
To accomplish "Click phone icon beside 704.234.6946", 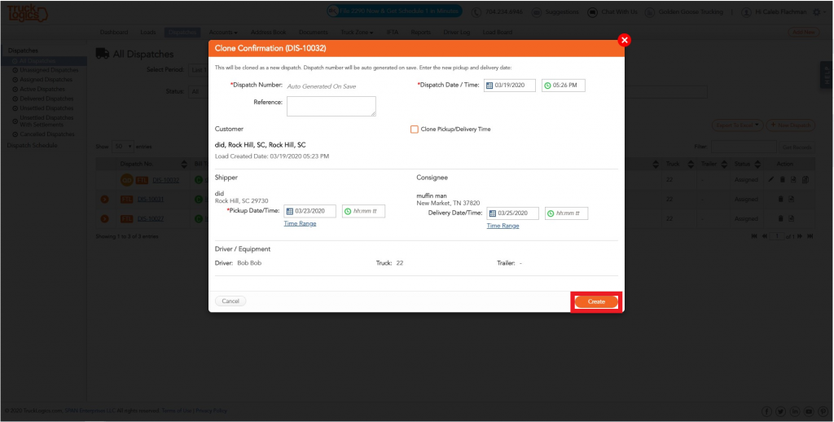I will coord(476,11).
